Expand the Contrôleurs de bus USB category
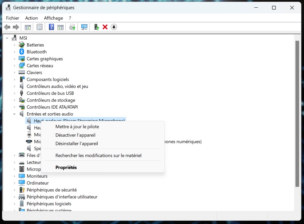 (14, 93)
